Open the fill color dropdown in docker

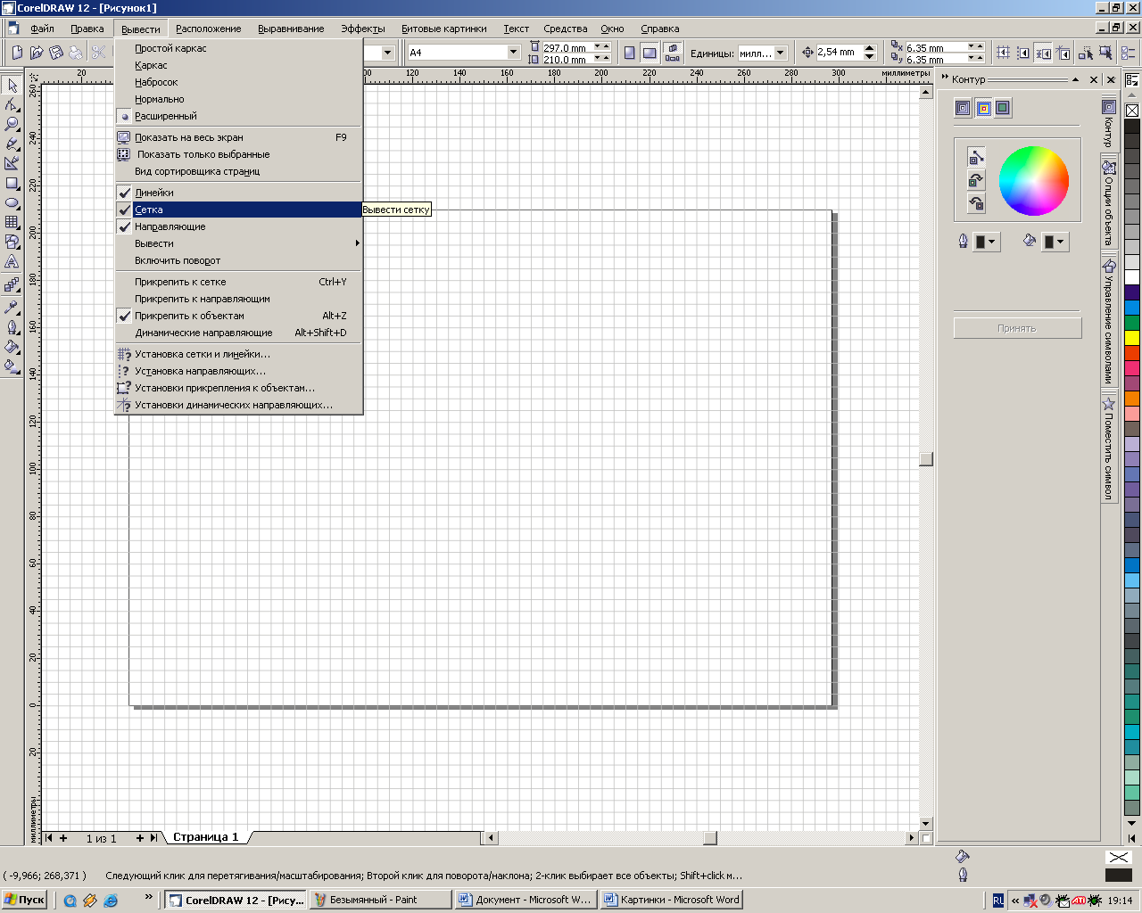(1055, 242)
